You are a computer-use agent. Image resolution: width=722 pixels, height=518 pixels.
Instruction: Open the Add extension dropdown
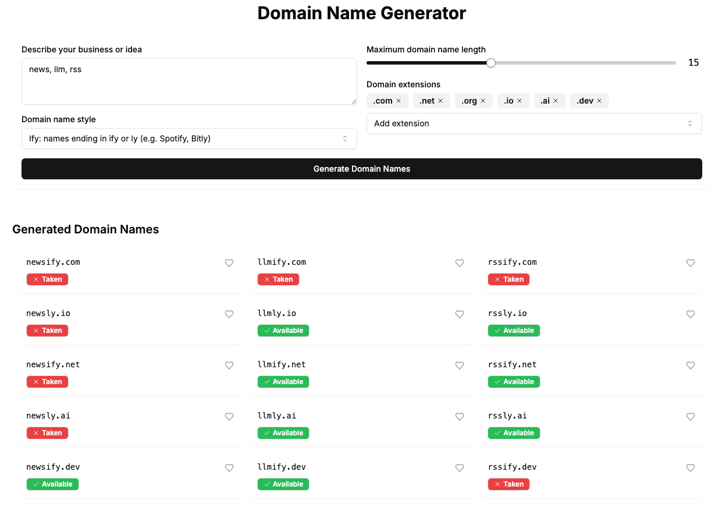[534, 123]
